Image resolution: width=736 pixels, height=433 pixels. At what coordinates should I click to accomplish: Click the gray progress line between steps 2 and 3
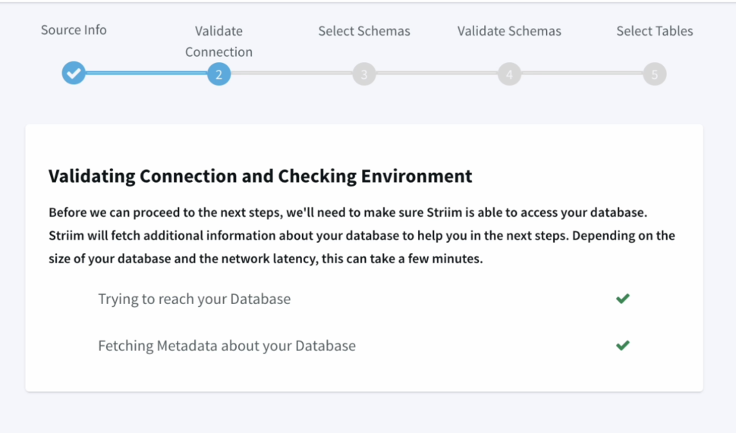coord(291,74)
